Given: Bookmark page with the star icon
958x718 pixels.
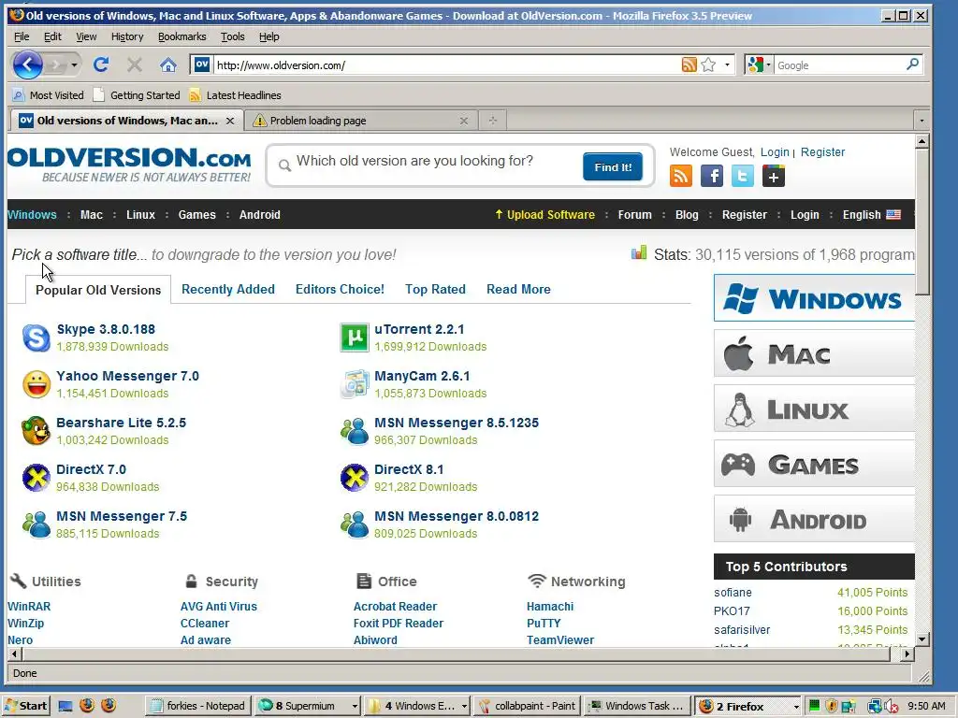Looking at the screenshot, I should (x=708, y=65).
